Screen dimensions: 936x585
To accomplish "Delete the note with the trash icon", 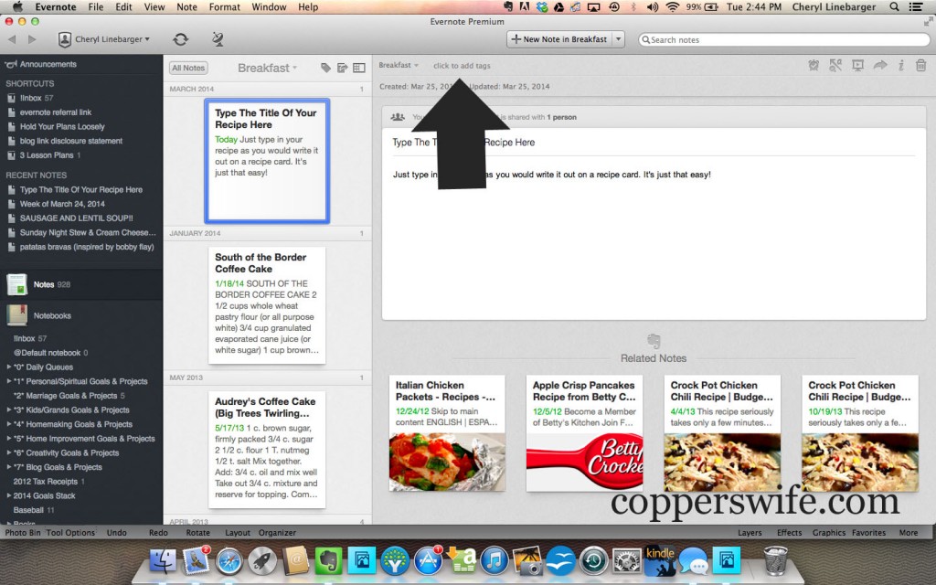I will (x=920, y=65).
